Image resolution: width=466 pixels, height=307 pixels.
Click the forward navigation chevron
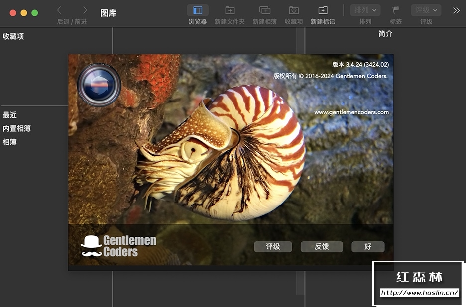coord(85,10)
